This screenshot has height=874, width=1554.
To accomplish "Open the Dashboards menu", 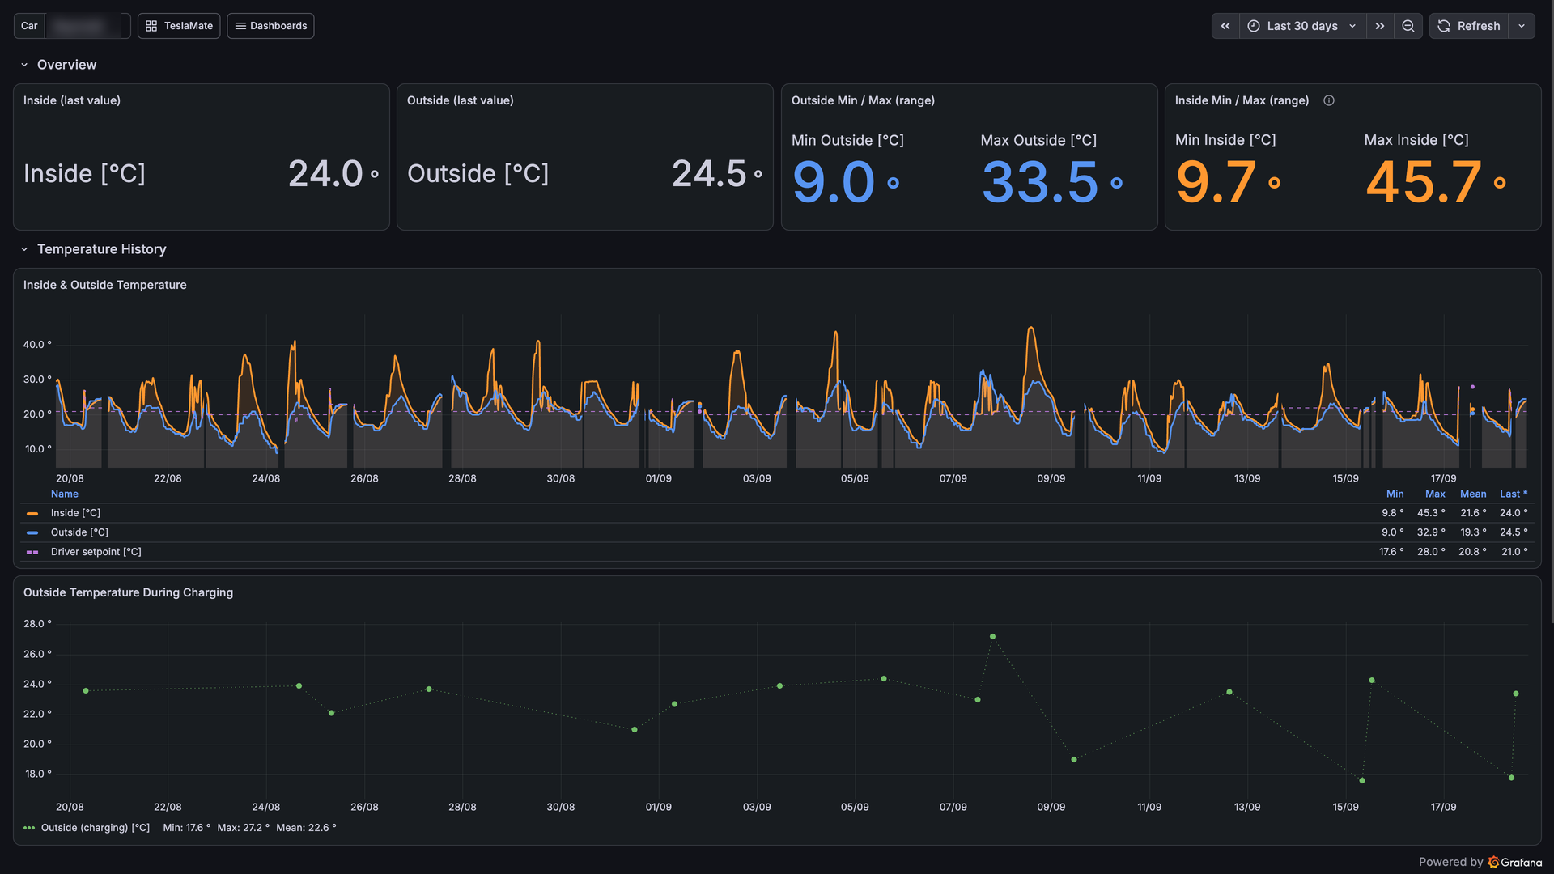I will [270, 26].
